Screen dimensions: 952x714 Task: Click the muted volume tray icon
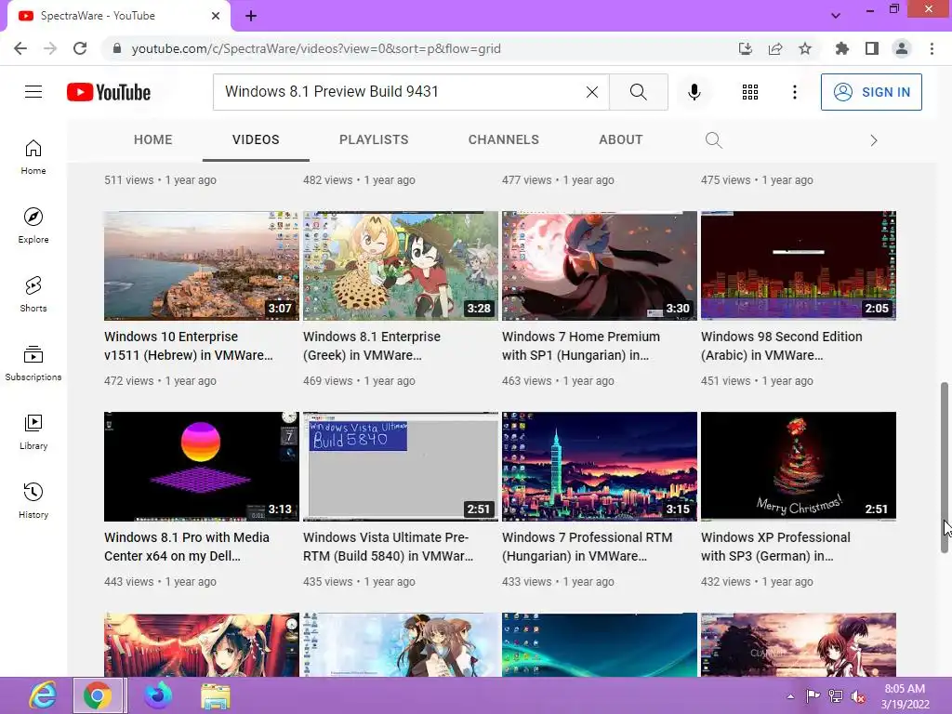point(858,697)
